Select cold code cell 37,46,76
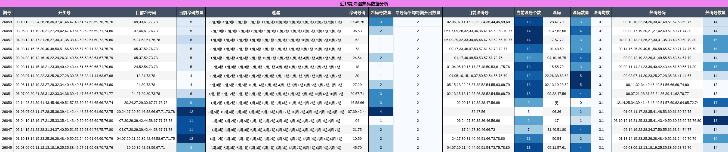This screenshot has width=728, height=152. [x=357, y=22]
